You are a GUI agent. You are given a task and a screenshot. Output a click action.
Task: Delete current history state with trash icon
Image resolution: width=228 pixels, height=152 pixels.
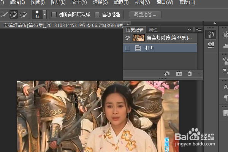[x=190, y=74]
